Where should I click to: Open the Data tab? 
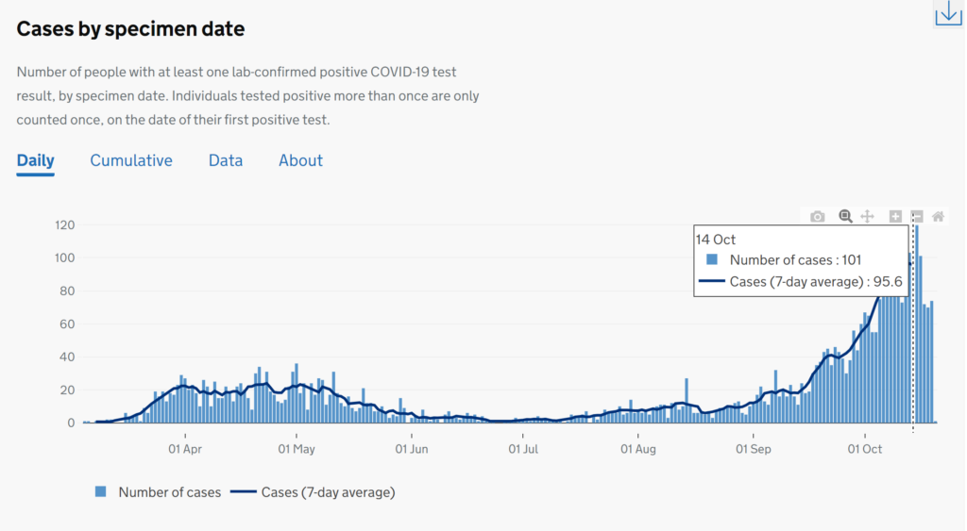tap(226, 160)
